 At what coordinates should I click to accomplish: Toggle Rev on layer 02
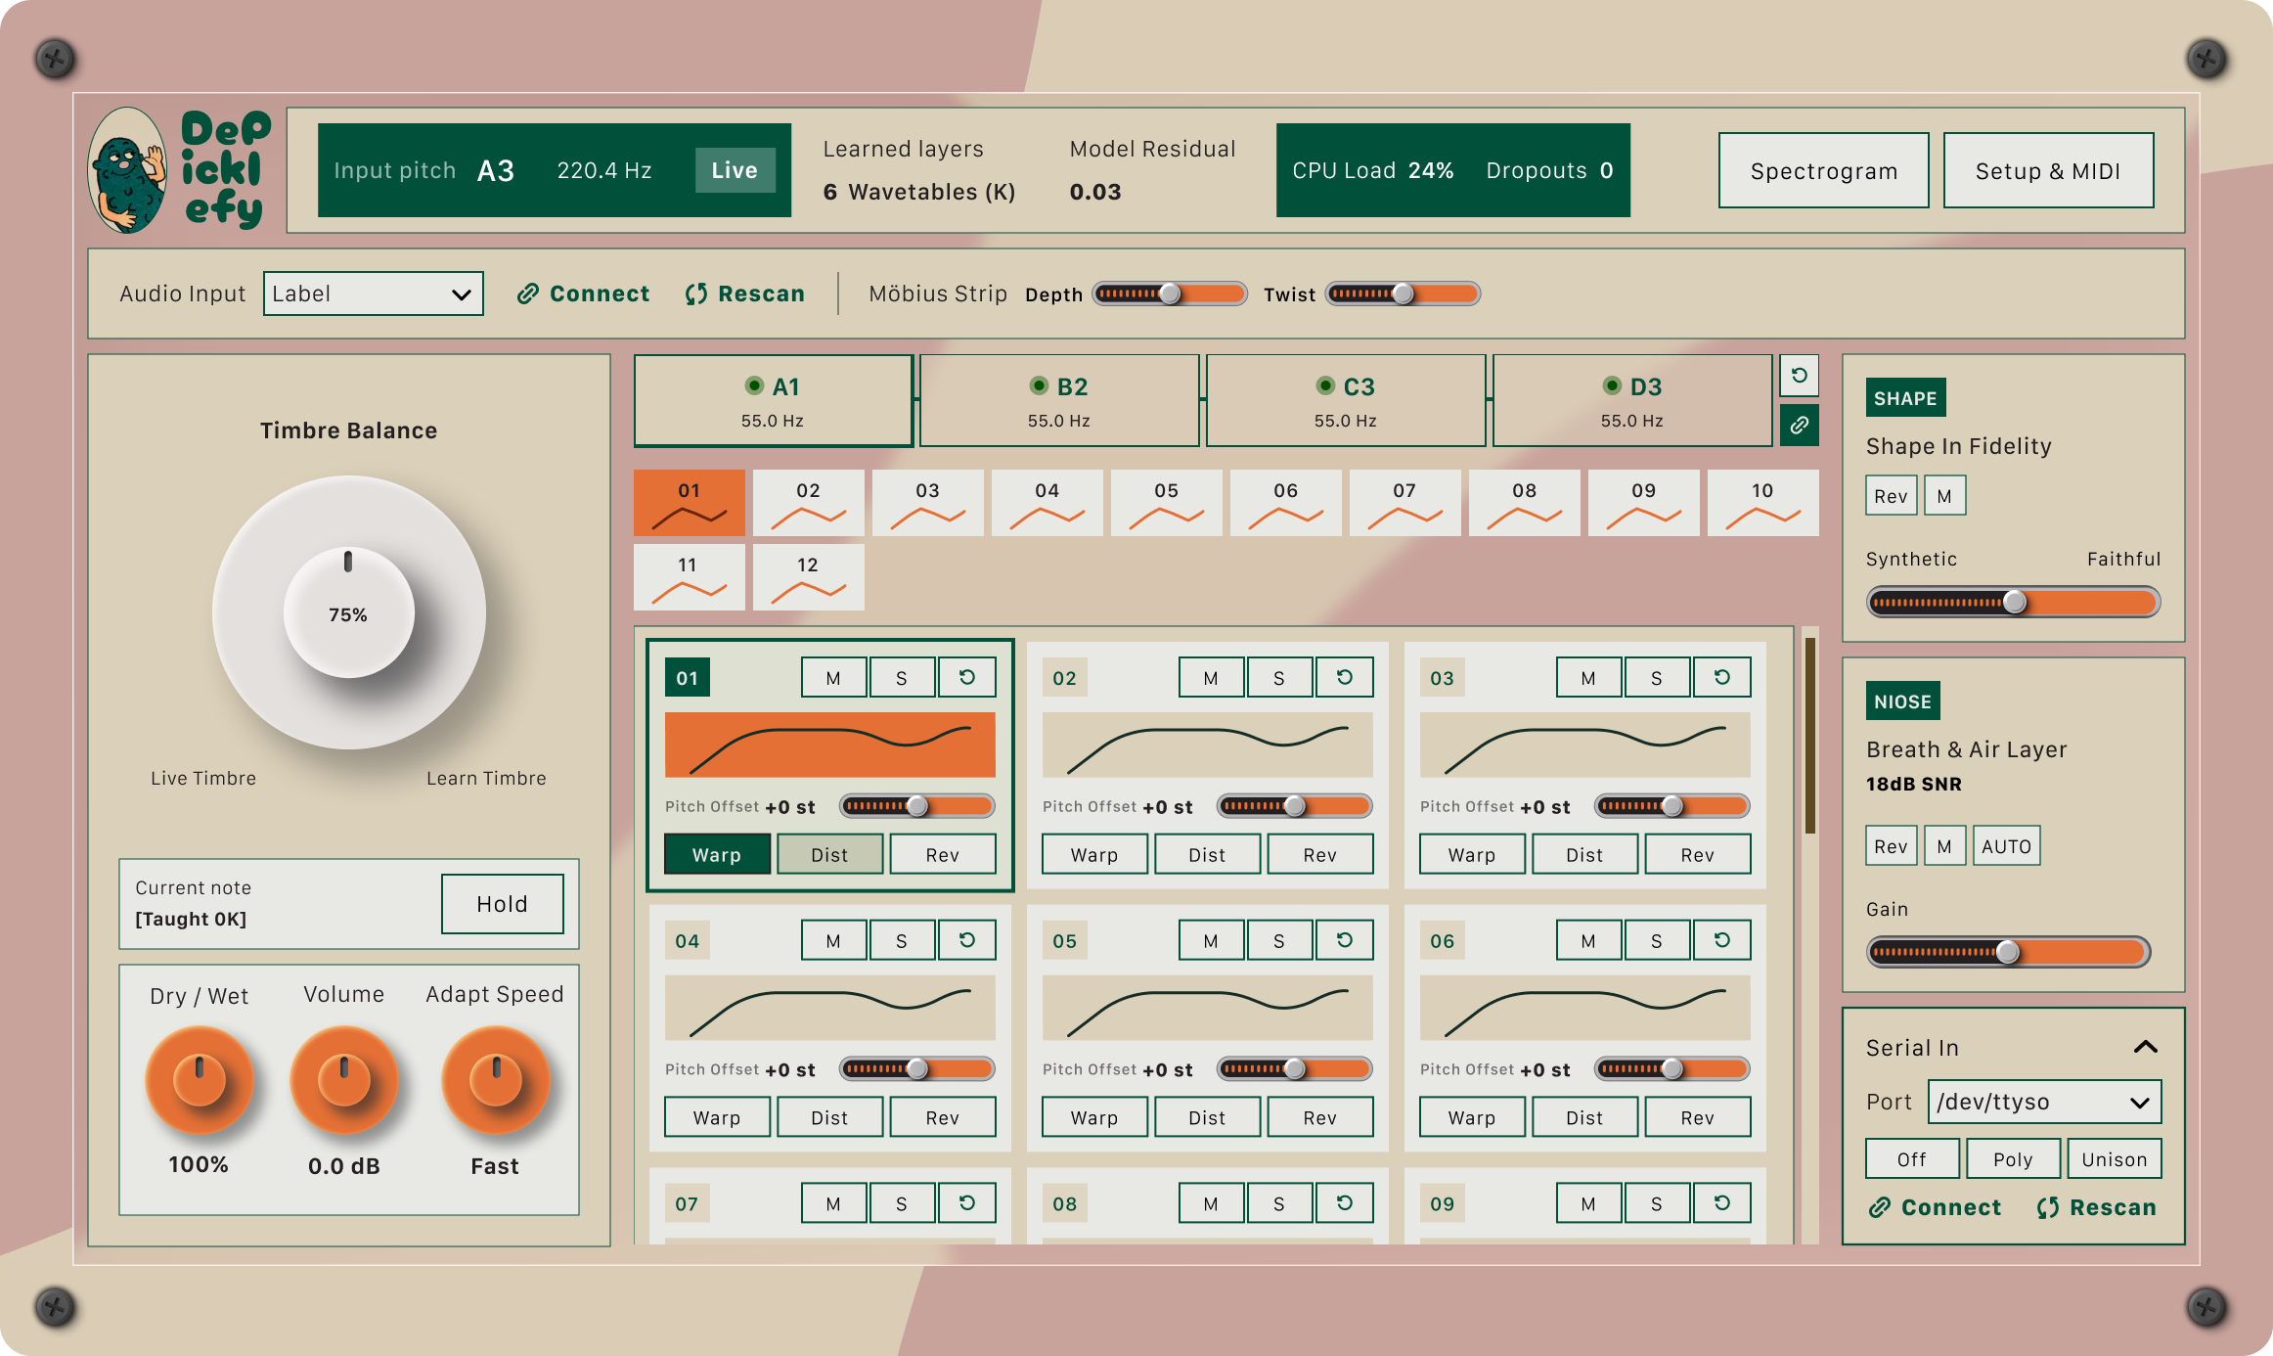point(1320,854)
